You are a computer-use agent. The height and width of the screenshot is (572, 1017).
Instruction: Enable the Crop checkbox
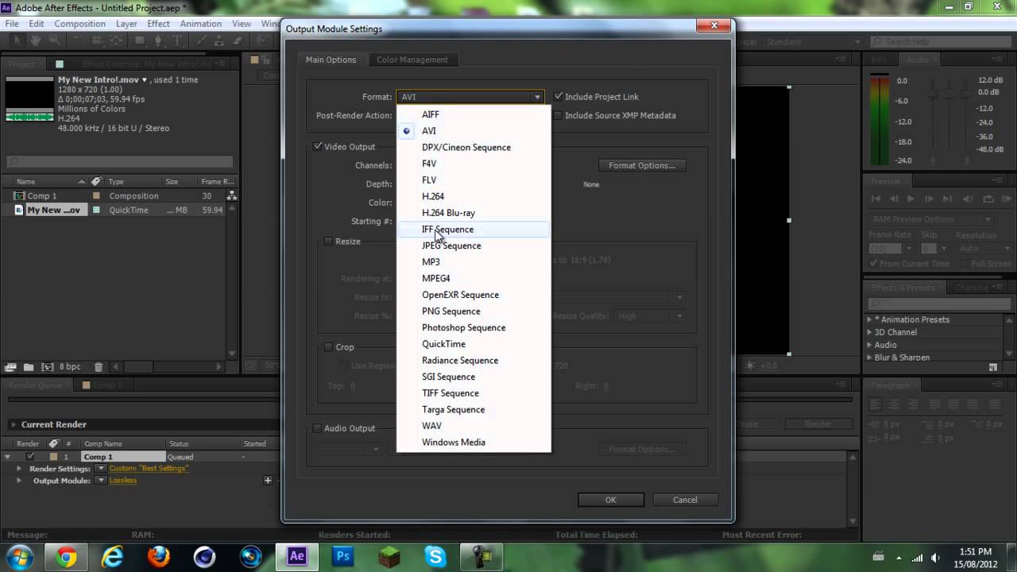click(x=328, y=347)
